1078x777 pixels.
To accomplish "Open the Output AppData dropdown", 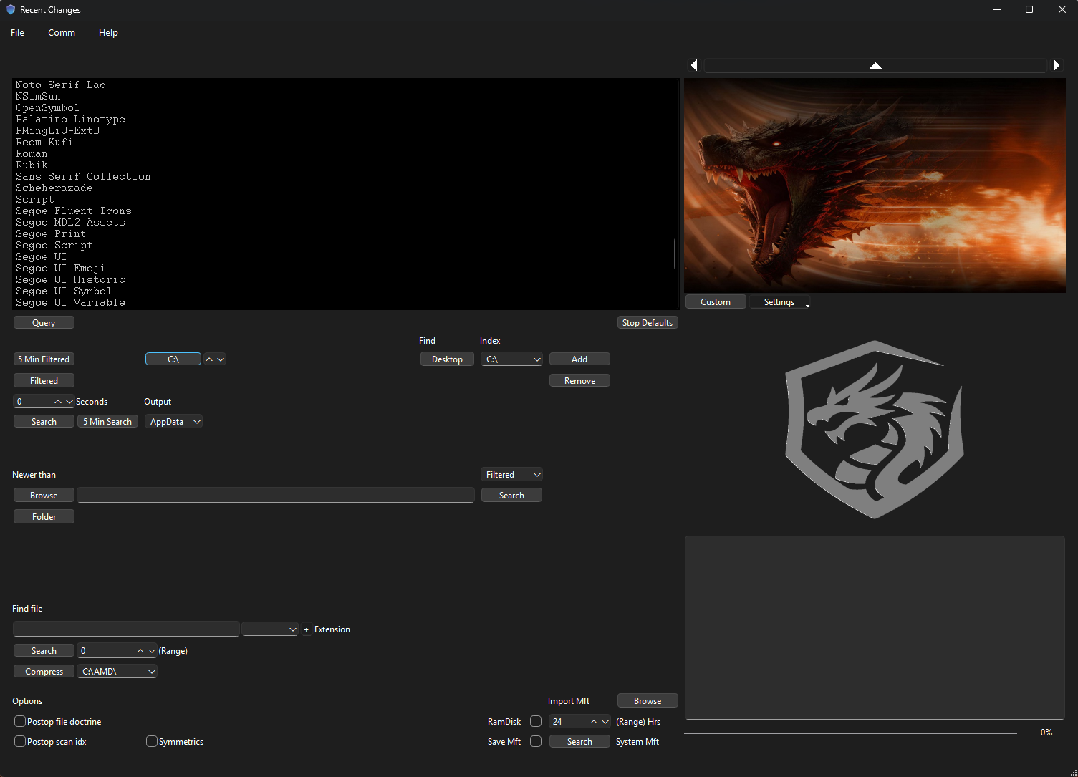I will pyautogui.click(x=173, y=422).
